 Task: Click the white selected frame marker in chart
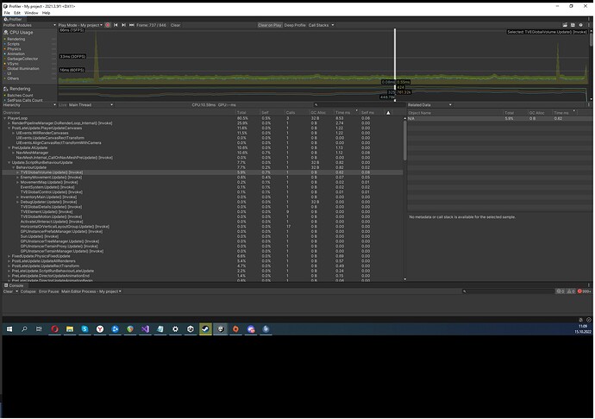tap(395, 54)
